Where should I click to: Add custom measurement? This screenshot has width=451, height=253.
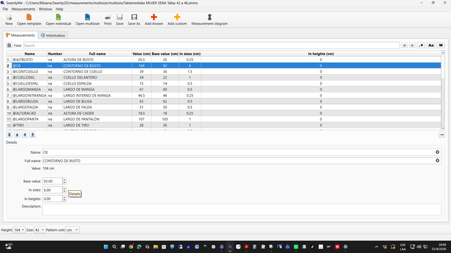pos(177,20)
